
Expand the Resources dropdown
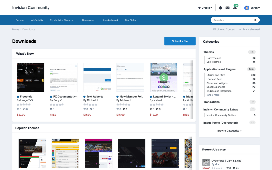[x=89, y=20]
